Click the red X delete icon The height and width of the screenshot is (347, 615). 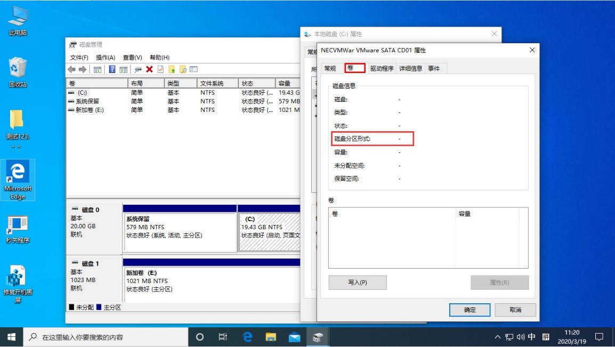click(x=149, y=69)
